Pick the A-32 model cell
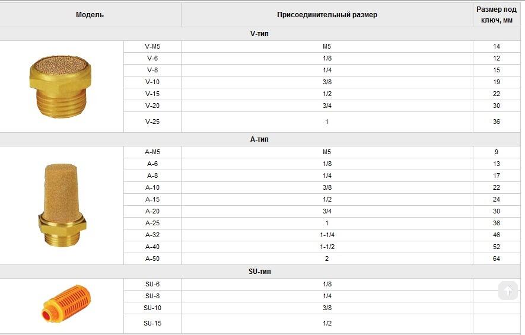This screenshot has height=335, width=525. 152,235
